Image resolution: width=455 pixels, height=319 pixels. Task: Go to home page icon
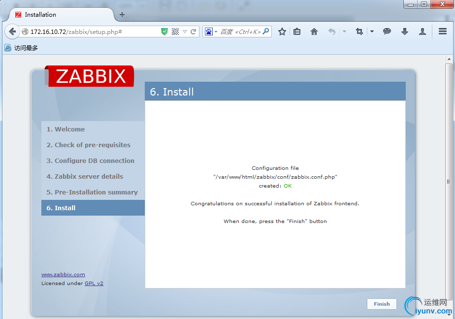tap(314, 32)
